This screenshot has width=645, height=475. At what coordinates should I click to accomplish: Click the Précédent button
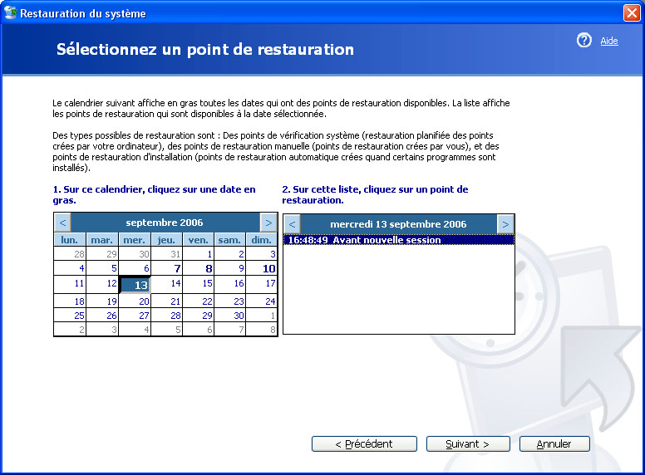coord(363,444)
